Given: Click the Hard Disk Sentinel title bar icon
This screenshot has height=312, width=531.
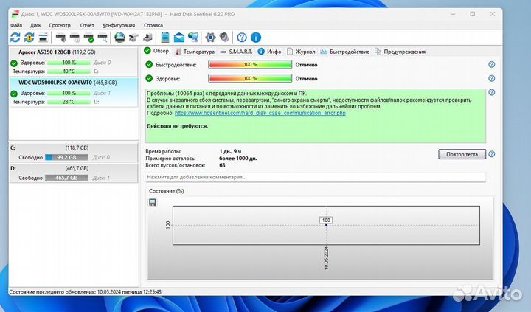Looking at the screenshot, I should point(15,14).
